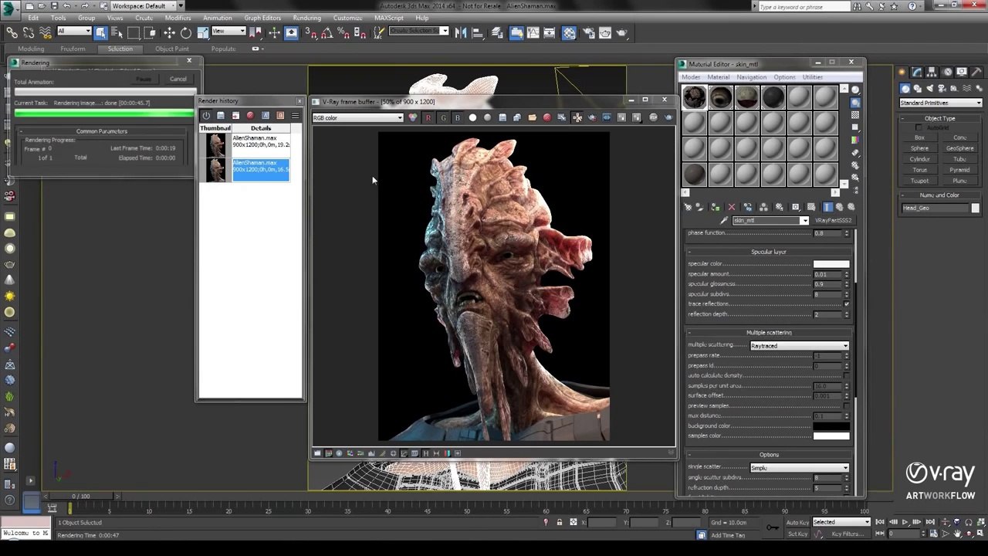Open the Rendering menu
988x556 pixels.
(306, 18)
